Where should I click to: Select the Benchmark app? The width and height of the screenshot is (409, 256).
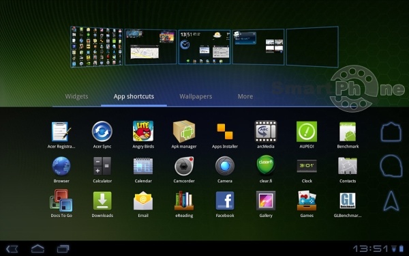coord(348,132)
